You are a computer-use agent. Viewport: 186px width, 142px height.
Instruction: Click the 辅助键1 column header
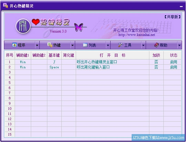click(x=23, y=55)
